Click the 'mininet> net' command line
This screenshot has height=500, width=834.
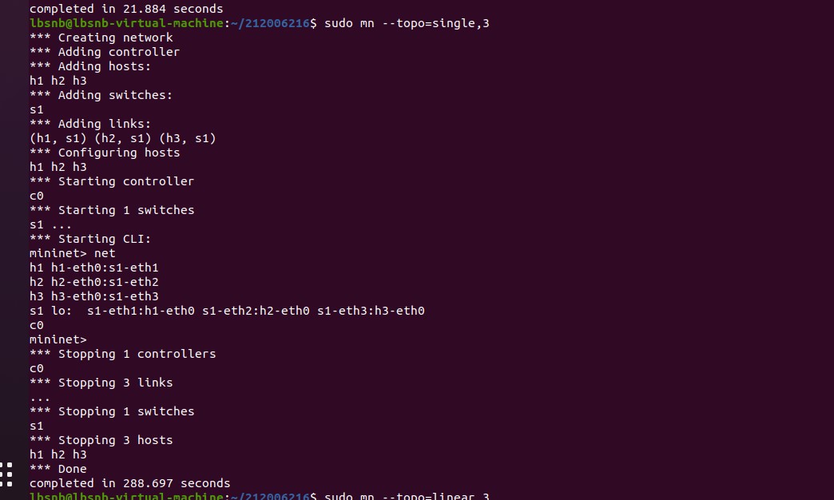73,253
